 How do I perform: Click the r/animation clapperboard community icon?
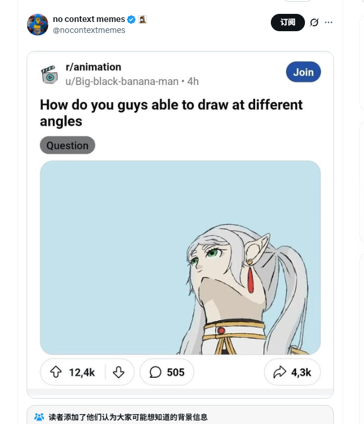[49, 75]
